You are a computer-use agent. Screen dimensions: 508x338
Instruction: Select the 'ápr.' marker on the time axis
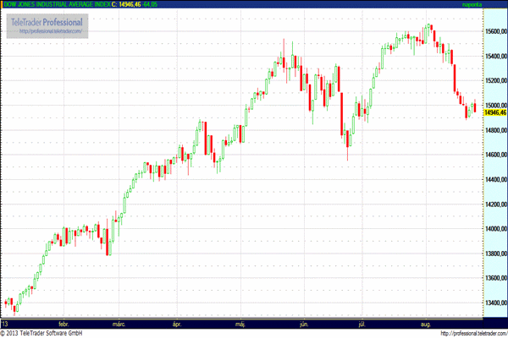(177, 323)
